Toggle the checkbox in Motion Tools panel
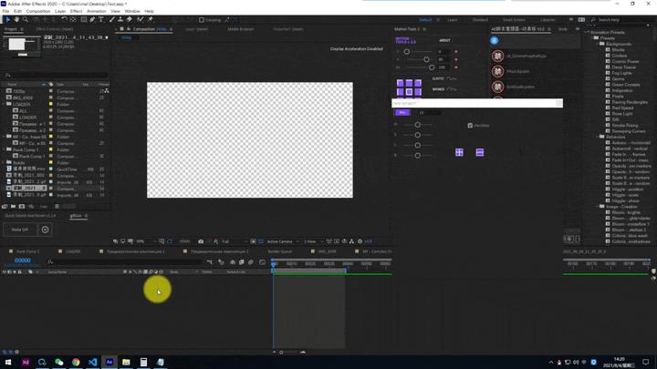 click(x=470, y=126)
